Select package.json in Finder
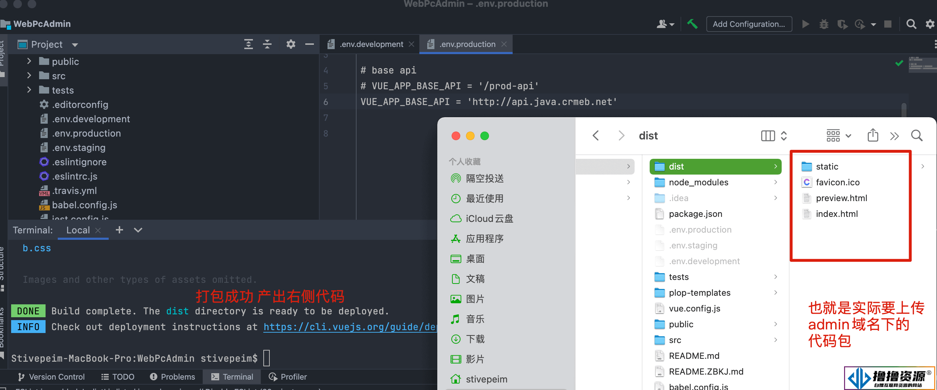937x390 pixels. [x=689, y=214]
